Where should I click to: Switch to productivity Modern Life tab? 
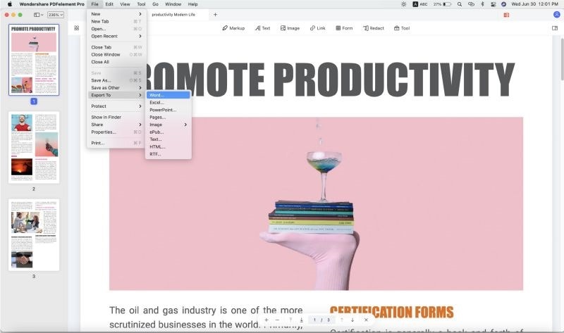pos(173,15)
